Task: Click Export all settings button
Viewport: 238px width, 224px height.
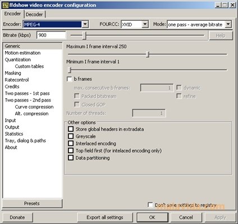Action: click(105, 217)
